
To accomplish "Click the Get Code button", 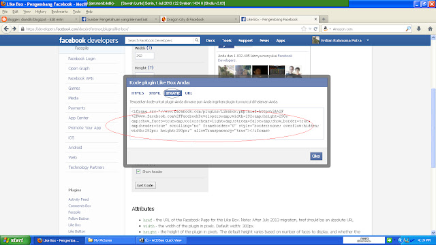I will pyautogui.click(x=145, y=185).
